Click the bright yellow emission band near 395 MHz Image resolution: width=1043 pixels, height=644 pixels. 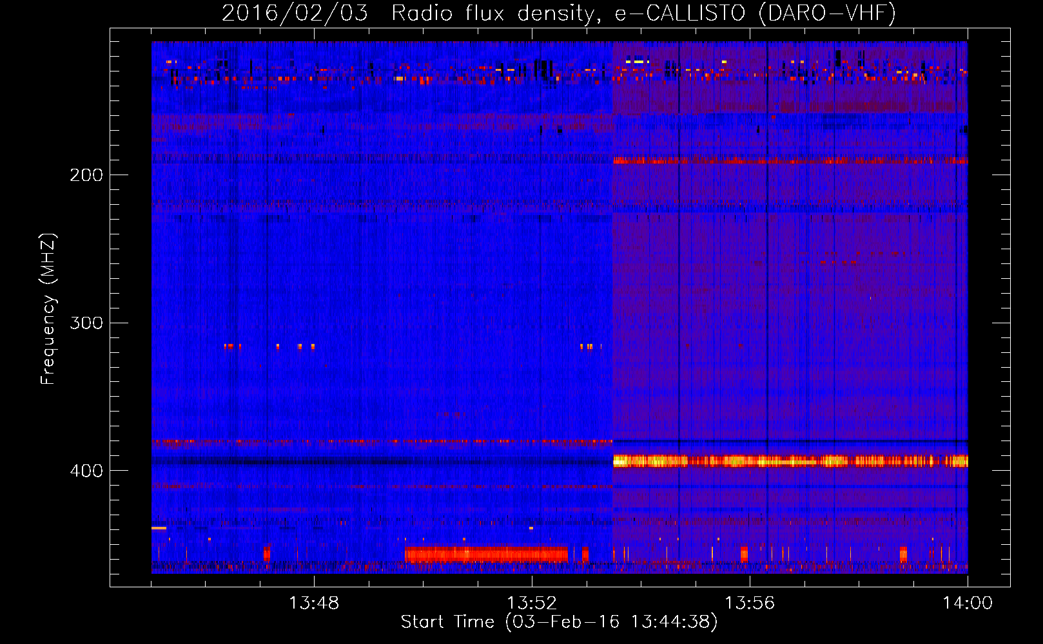pos(790,460)
